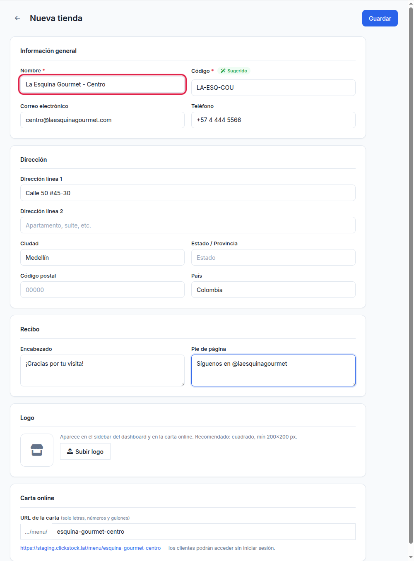This screenshot has height=561, width=414.
Task: Click the Recibo section heading
Action: click(30, 329)
